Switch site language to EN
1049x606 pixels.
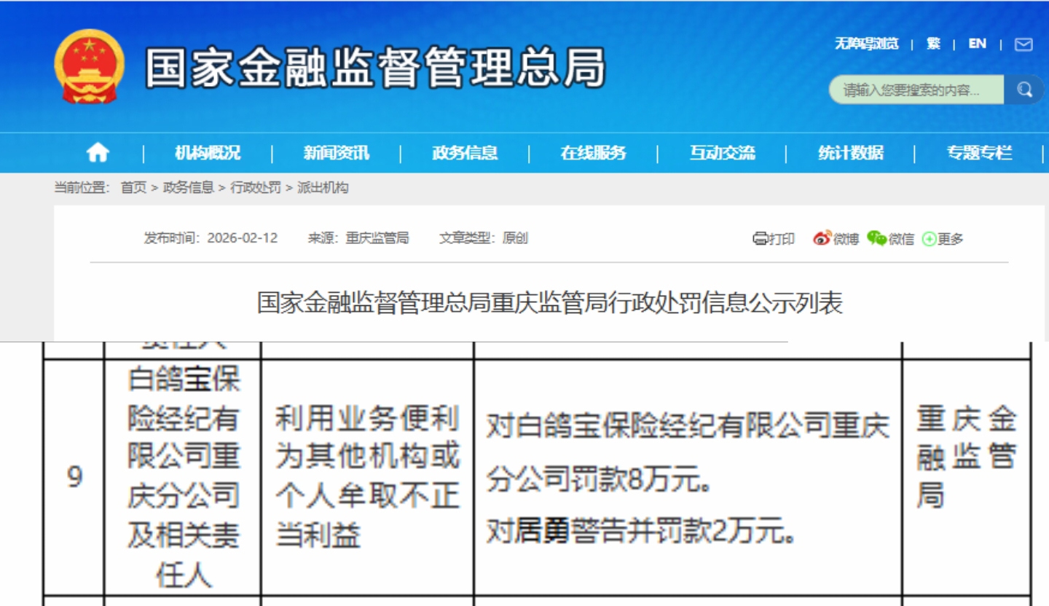[x=977, y=44]
